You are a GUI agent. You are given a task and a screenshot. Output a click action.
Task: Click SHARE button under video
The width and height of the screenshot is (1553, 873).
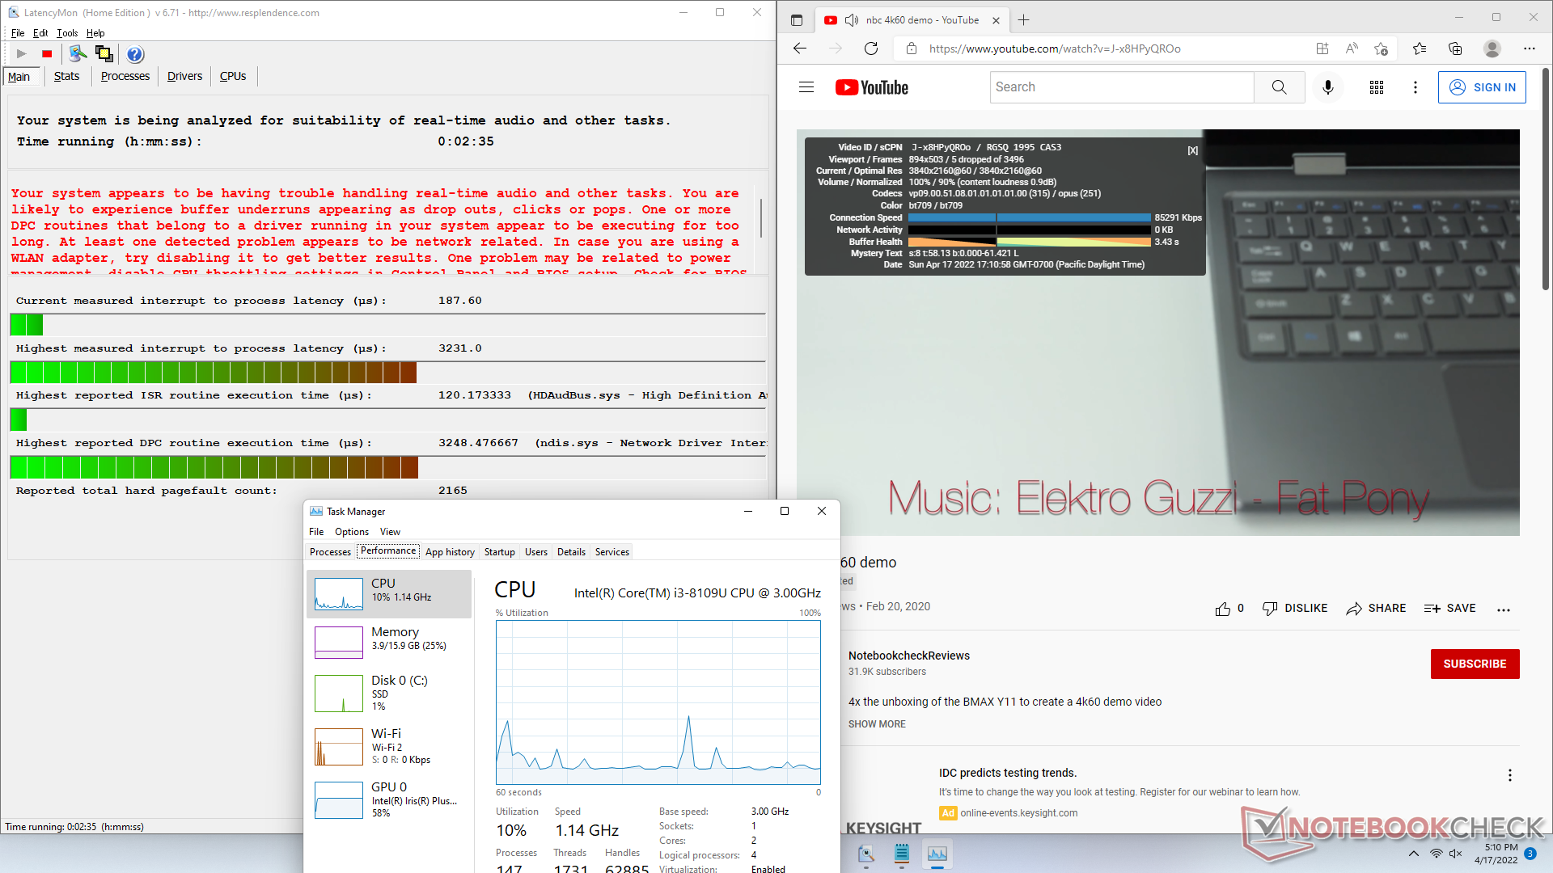click(1376, 609)
